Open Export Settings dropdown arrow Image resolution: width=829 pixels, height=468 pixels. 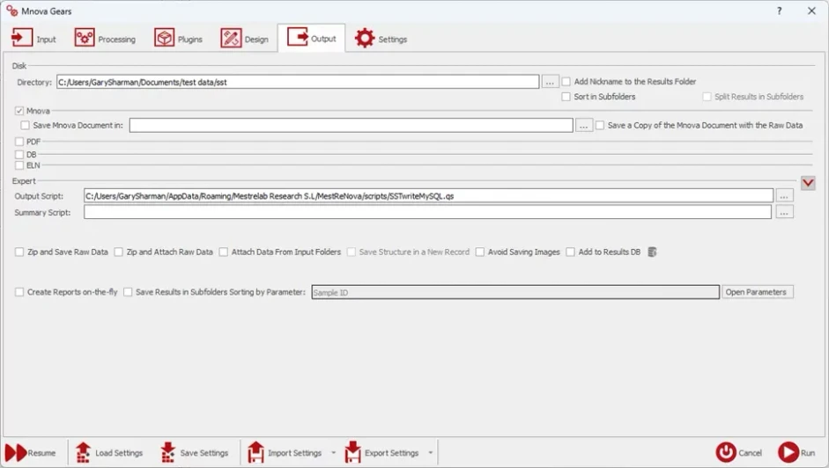431,453
